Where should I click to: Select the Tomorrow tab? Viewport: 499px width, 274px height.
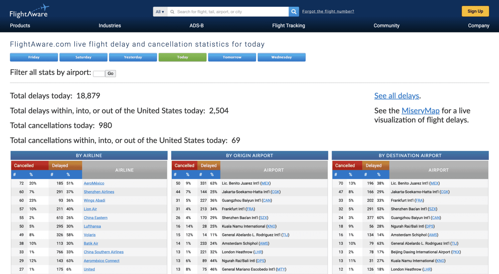(x=232, y=57)
